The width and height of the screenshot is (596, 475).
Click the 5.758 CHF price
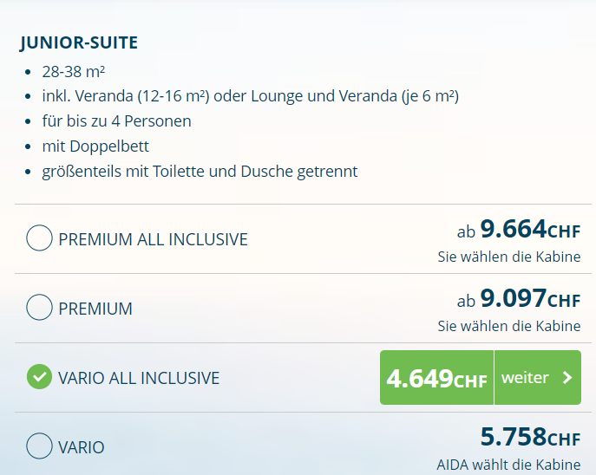pyautogui.click(x=530, y=436)
